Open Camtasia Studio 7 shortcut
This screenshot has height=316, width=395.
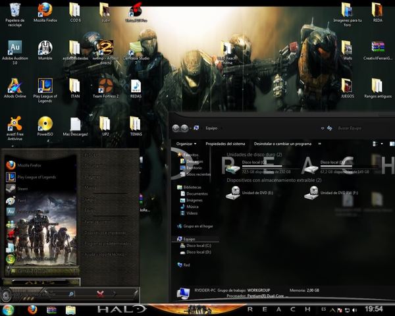pyautogui.click(x=136, y=53)
